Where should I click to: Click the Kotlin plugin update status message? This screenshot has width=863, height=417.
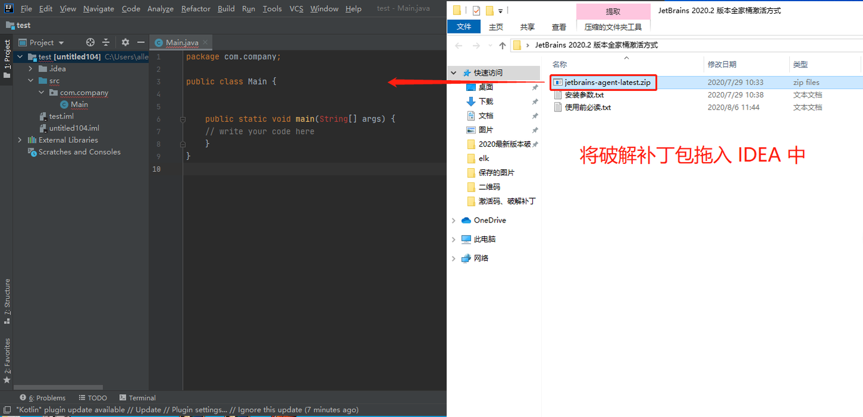pos(188,410)
